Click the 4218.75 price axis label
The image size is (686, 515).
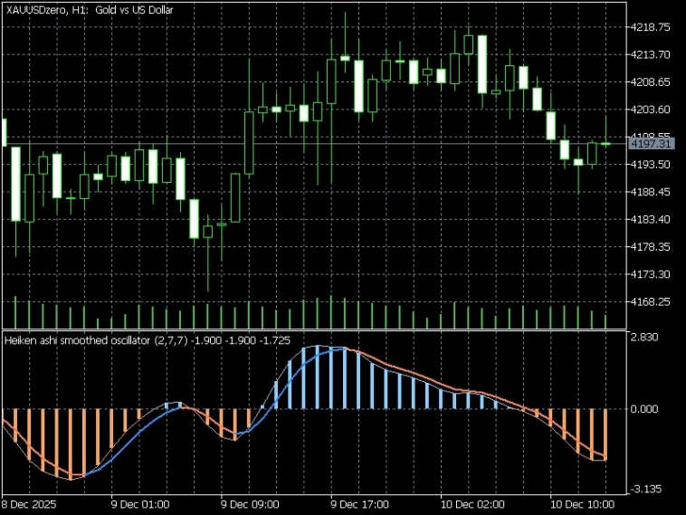pyautogui.click(x=651, y=27)
